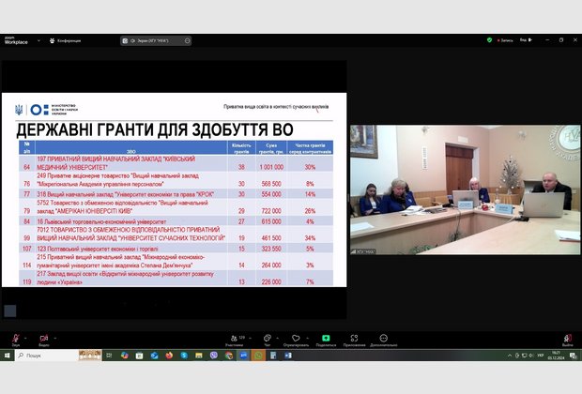Click the green Share screen button

point(326,340)
